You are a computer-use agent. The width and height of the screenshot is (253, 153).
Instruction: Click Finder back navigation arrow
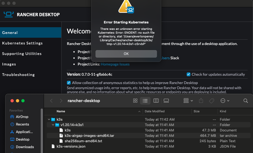(51, 101)
